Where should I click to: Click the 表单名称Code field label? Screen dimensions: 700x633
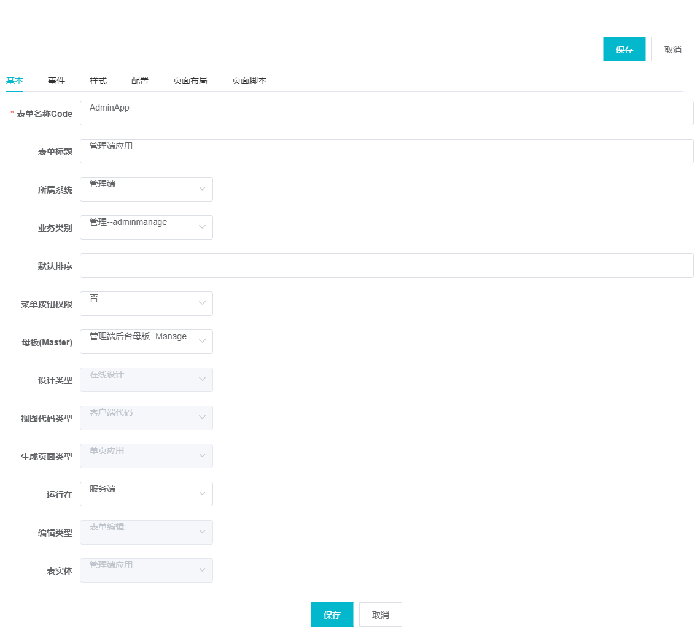tap(44, 114)
